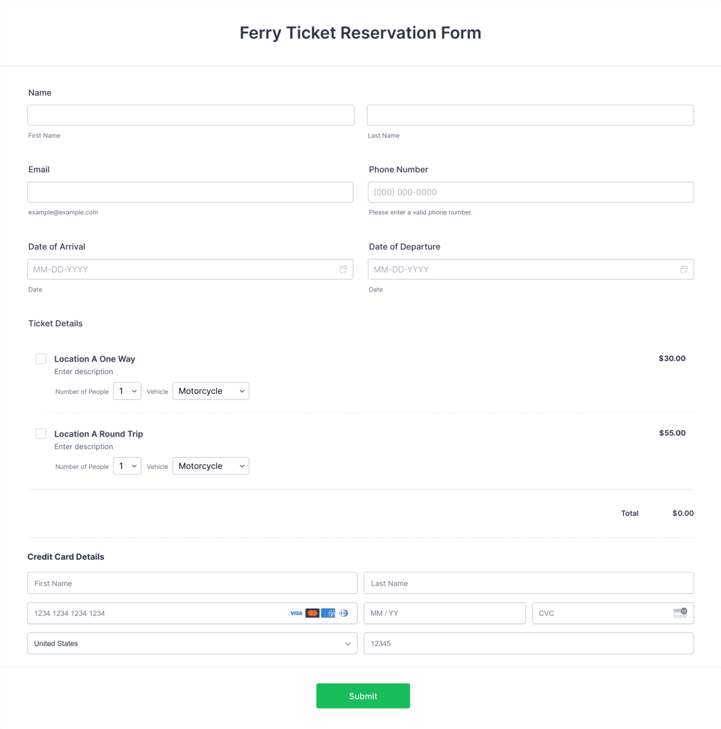This screenshot has height=729, width=721.
Task: Open the United States country dropdown
Action: tap(192, 643)
